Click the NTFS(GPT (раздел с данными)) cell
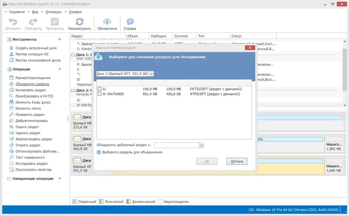Screen dimensions: 349x216 215,94
